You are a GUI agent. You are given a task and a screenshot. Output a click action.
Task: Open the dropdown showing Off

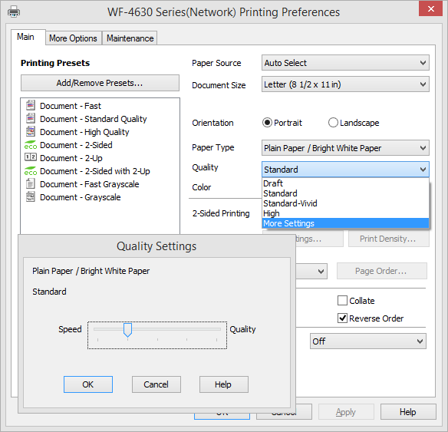point(368,341)
